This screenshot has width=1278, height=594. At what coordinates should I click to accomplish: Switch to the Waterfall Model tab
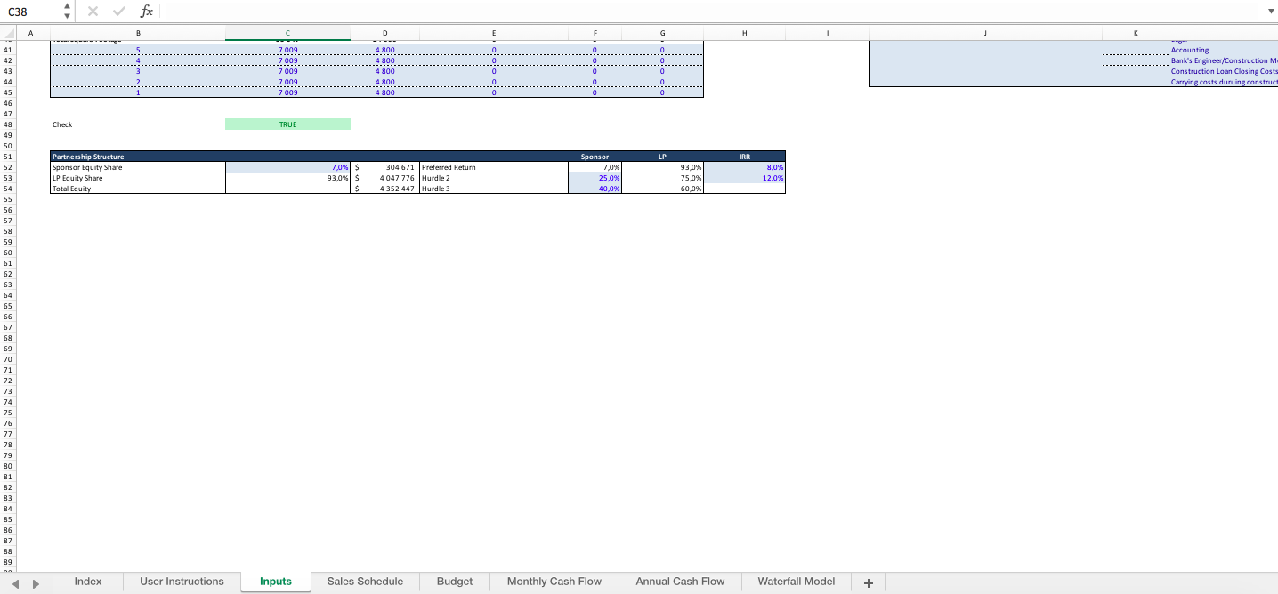tap(795, 582)
